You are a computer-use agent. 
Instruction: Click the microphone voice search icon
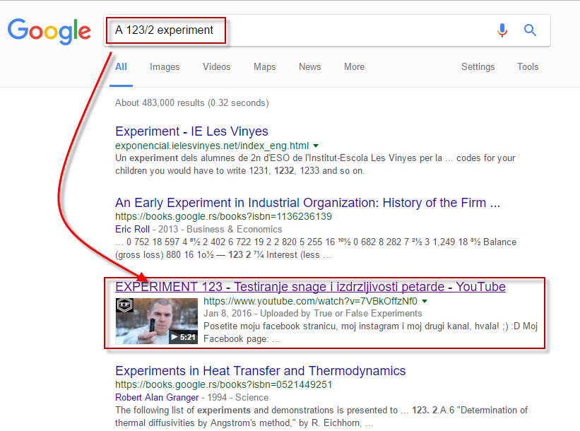click(502, 30)
